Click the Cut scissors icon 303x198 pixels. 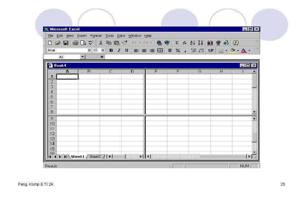101,43
